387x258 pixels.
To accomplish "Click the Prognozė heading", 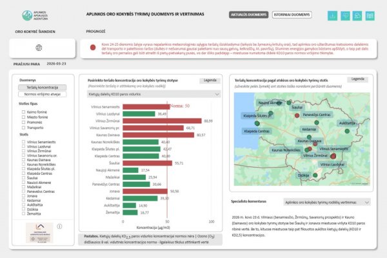I will point(95,32).
